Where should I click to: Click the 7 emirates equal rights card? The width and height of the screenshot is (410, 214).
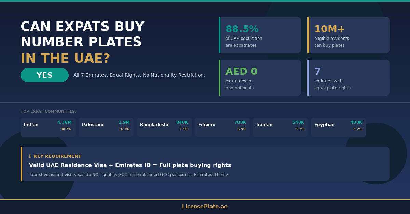pyautogui.click(x=349, y=78)
